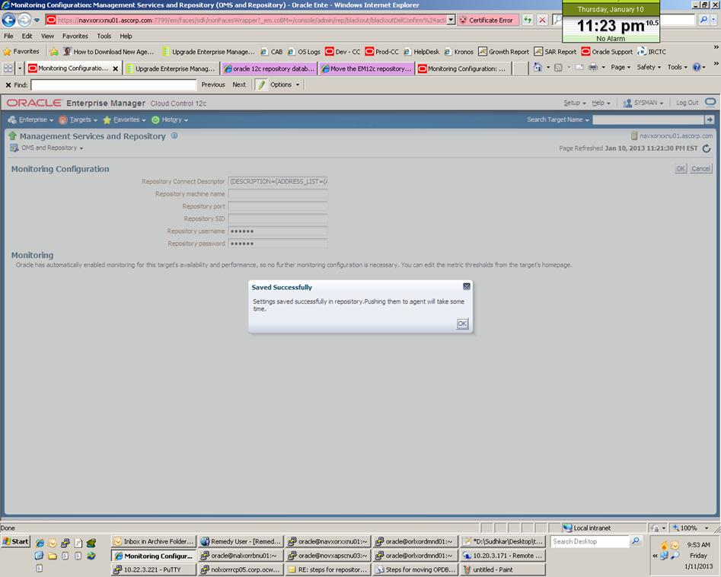Click into the Find text field
Viewport: 721px width, 577px height.
tap(113, 85)
